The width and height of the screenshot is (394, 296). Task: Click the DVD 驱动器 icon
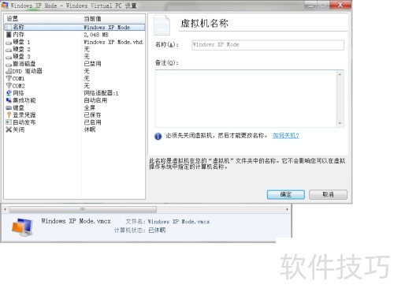(9, 71)
